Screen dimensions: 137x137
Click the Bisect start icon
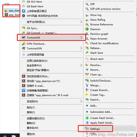(87, 59)
